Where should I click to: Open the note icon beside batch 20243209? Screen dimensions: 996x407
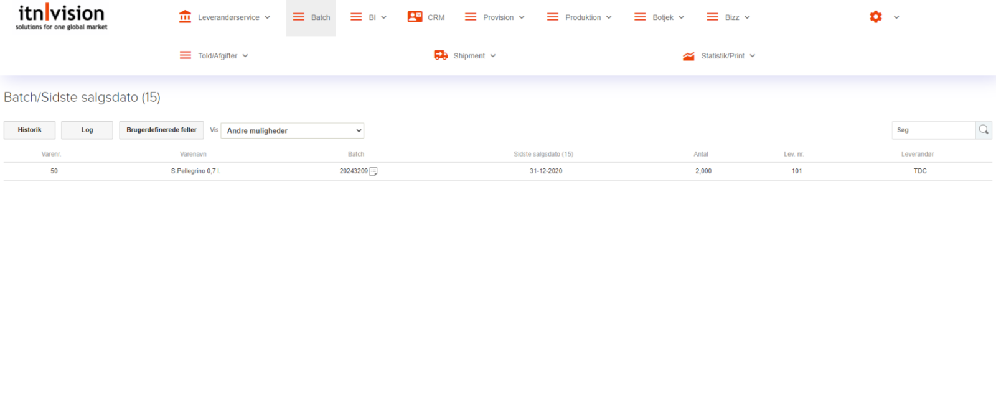[374, 171]
